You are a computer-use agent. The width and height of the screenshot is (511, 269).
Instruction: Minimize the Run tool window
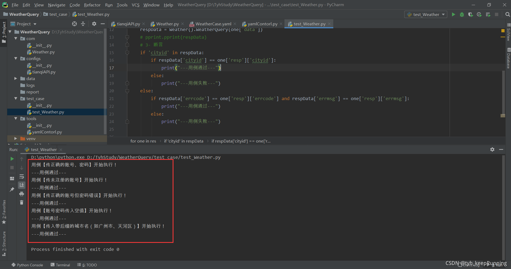pos(501,149)
